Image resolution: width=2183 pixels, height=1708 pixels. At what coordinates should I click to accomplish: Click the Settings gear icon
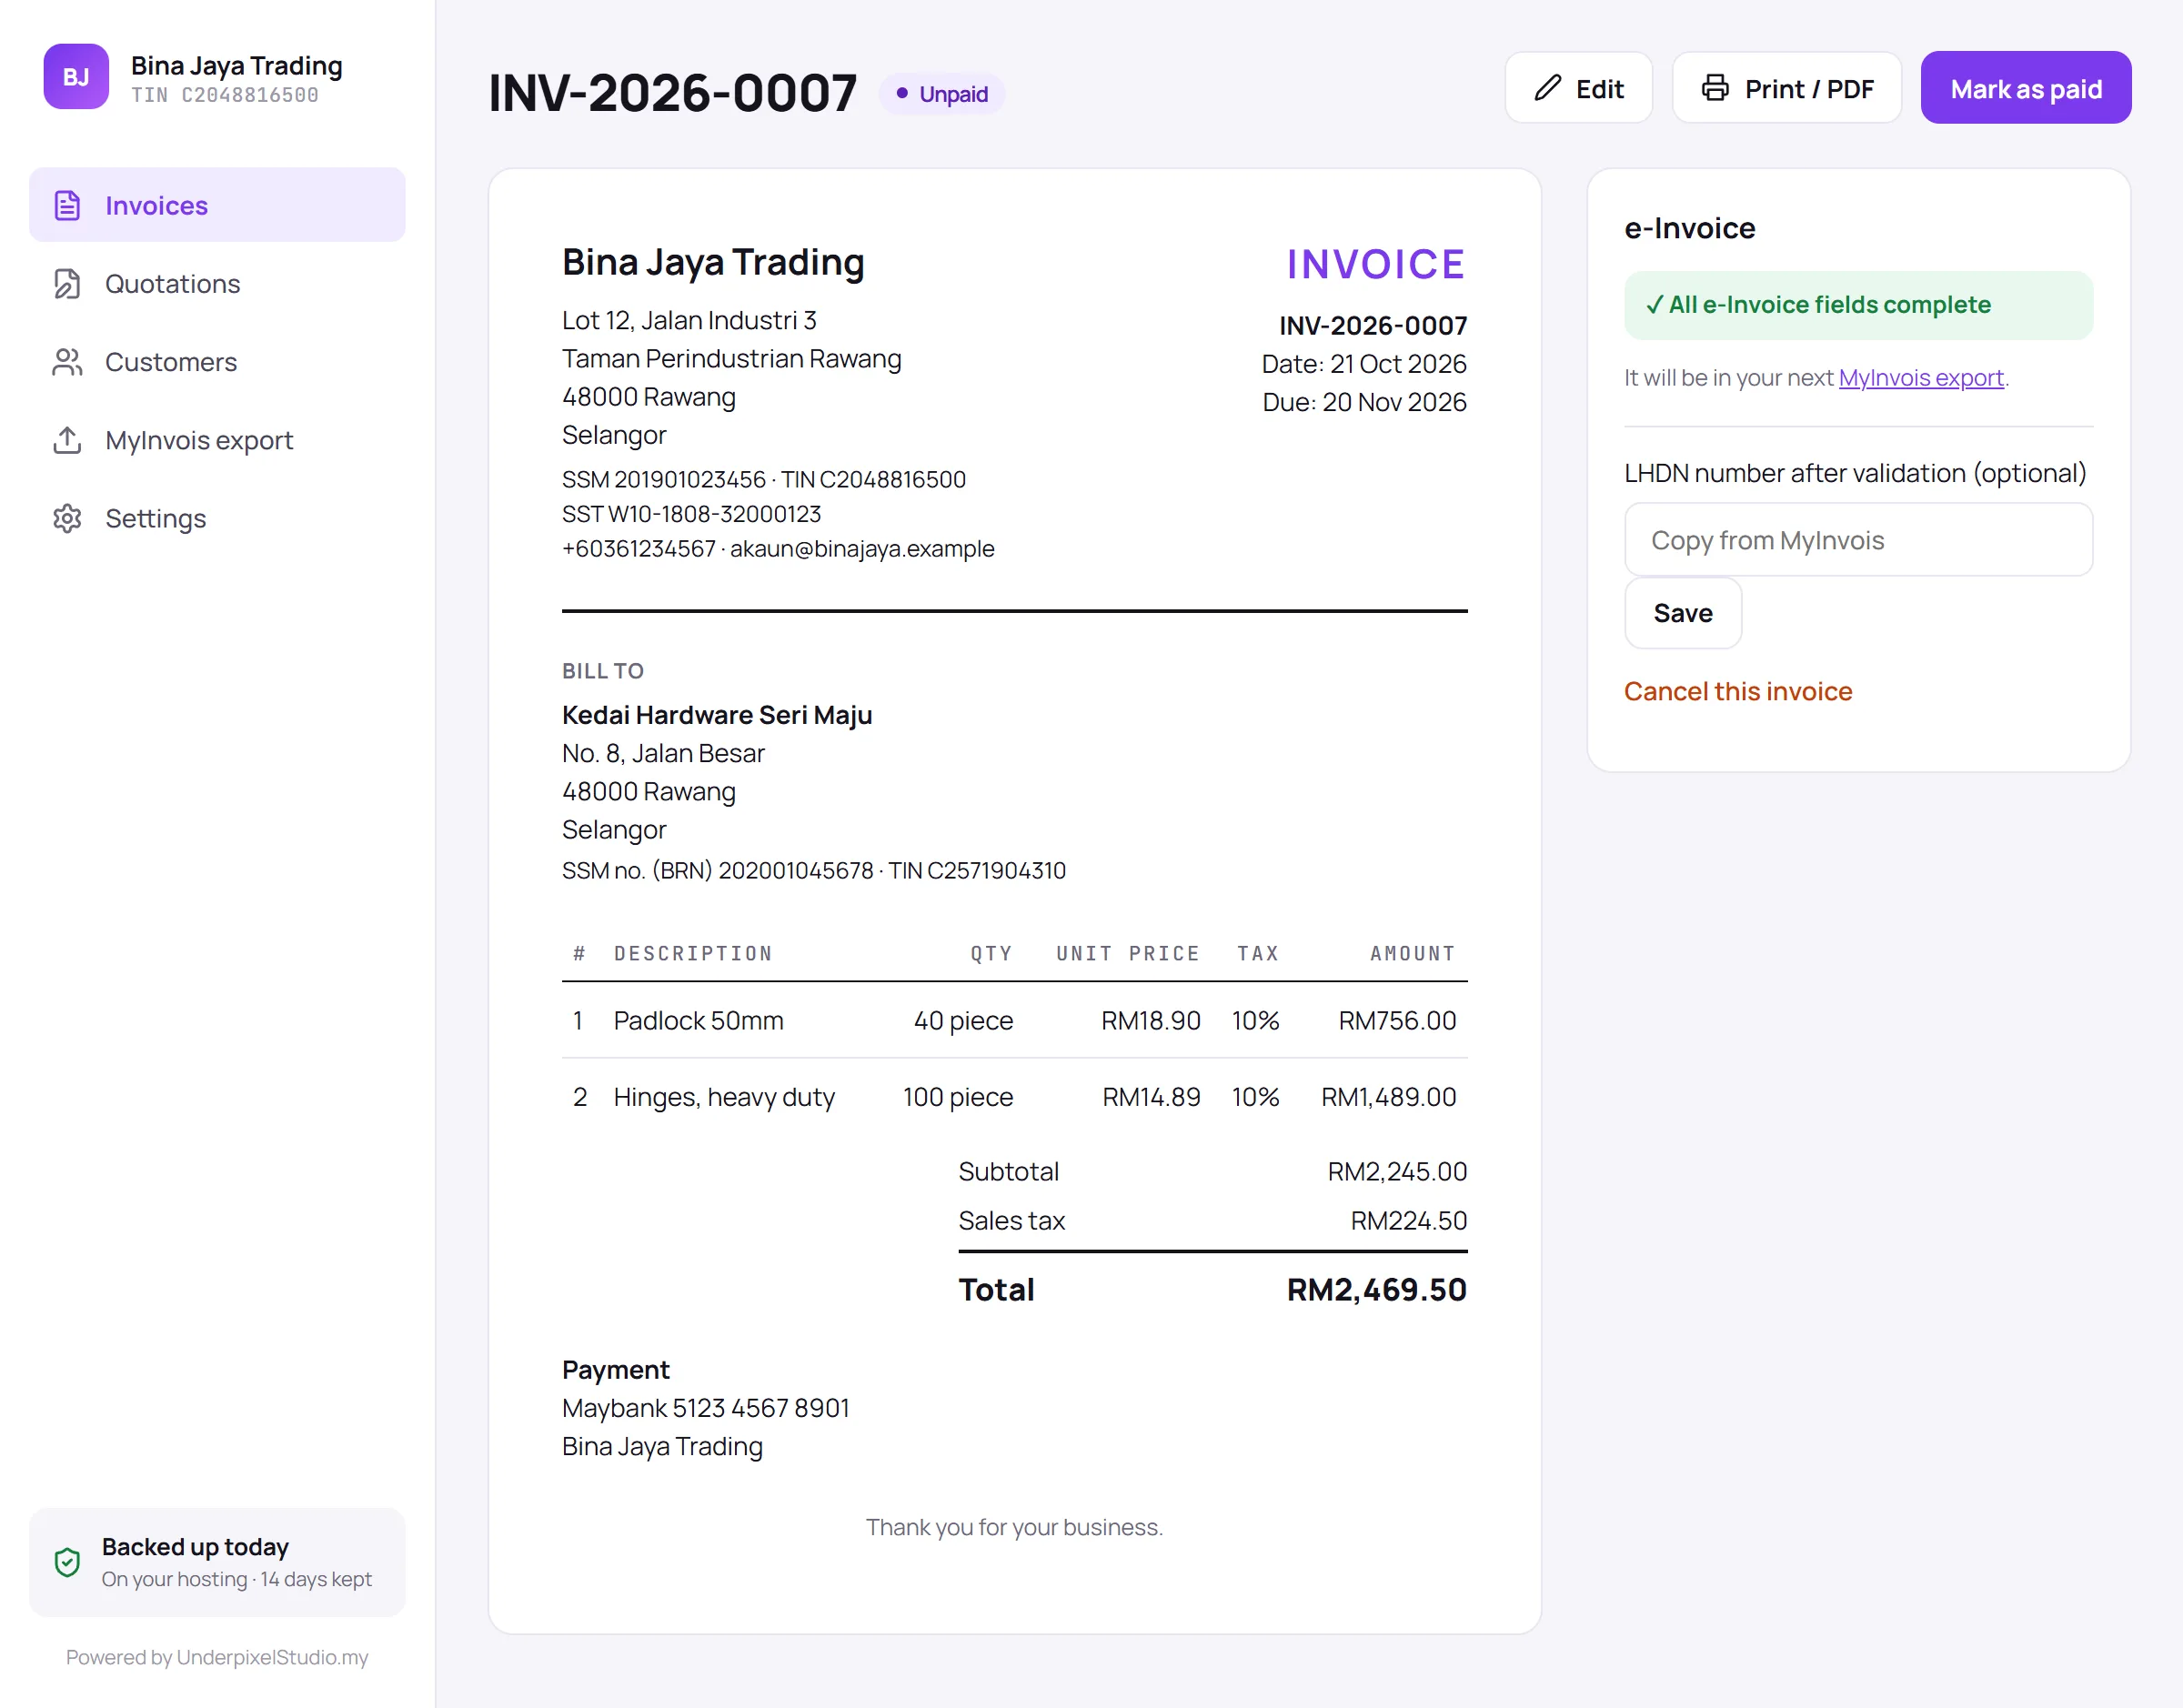coord(67,518)
